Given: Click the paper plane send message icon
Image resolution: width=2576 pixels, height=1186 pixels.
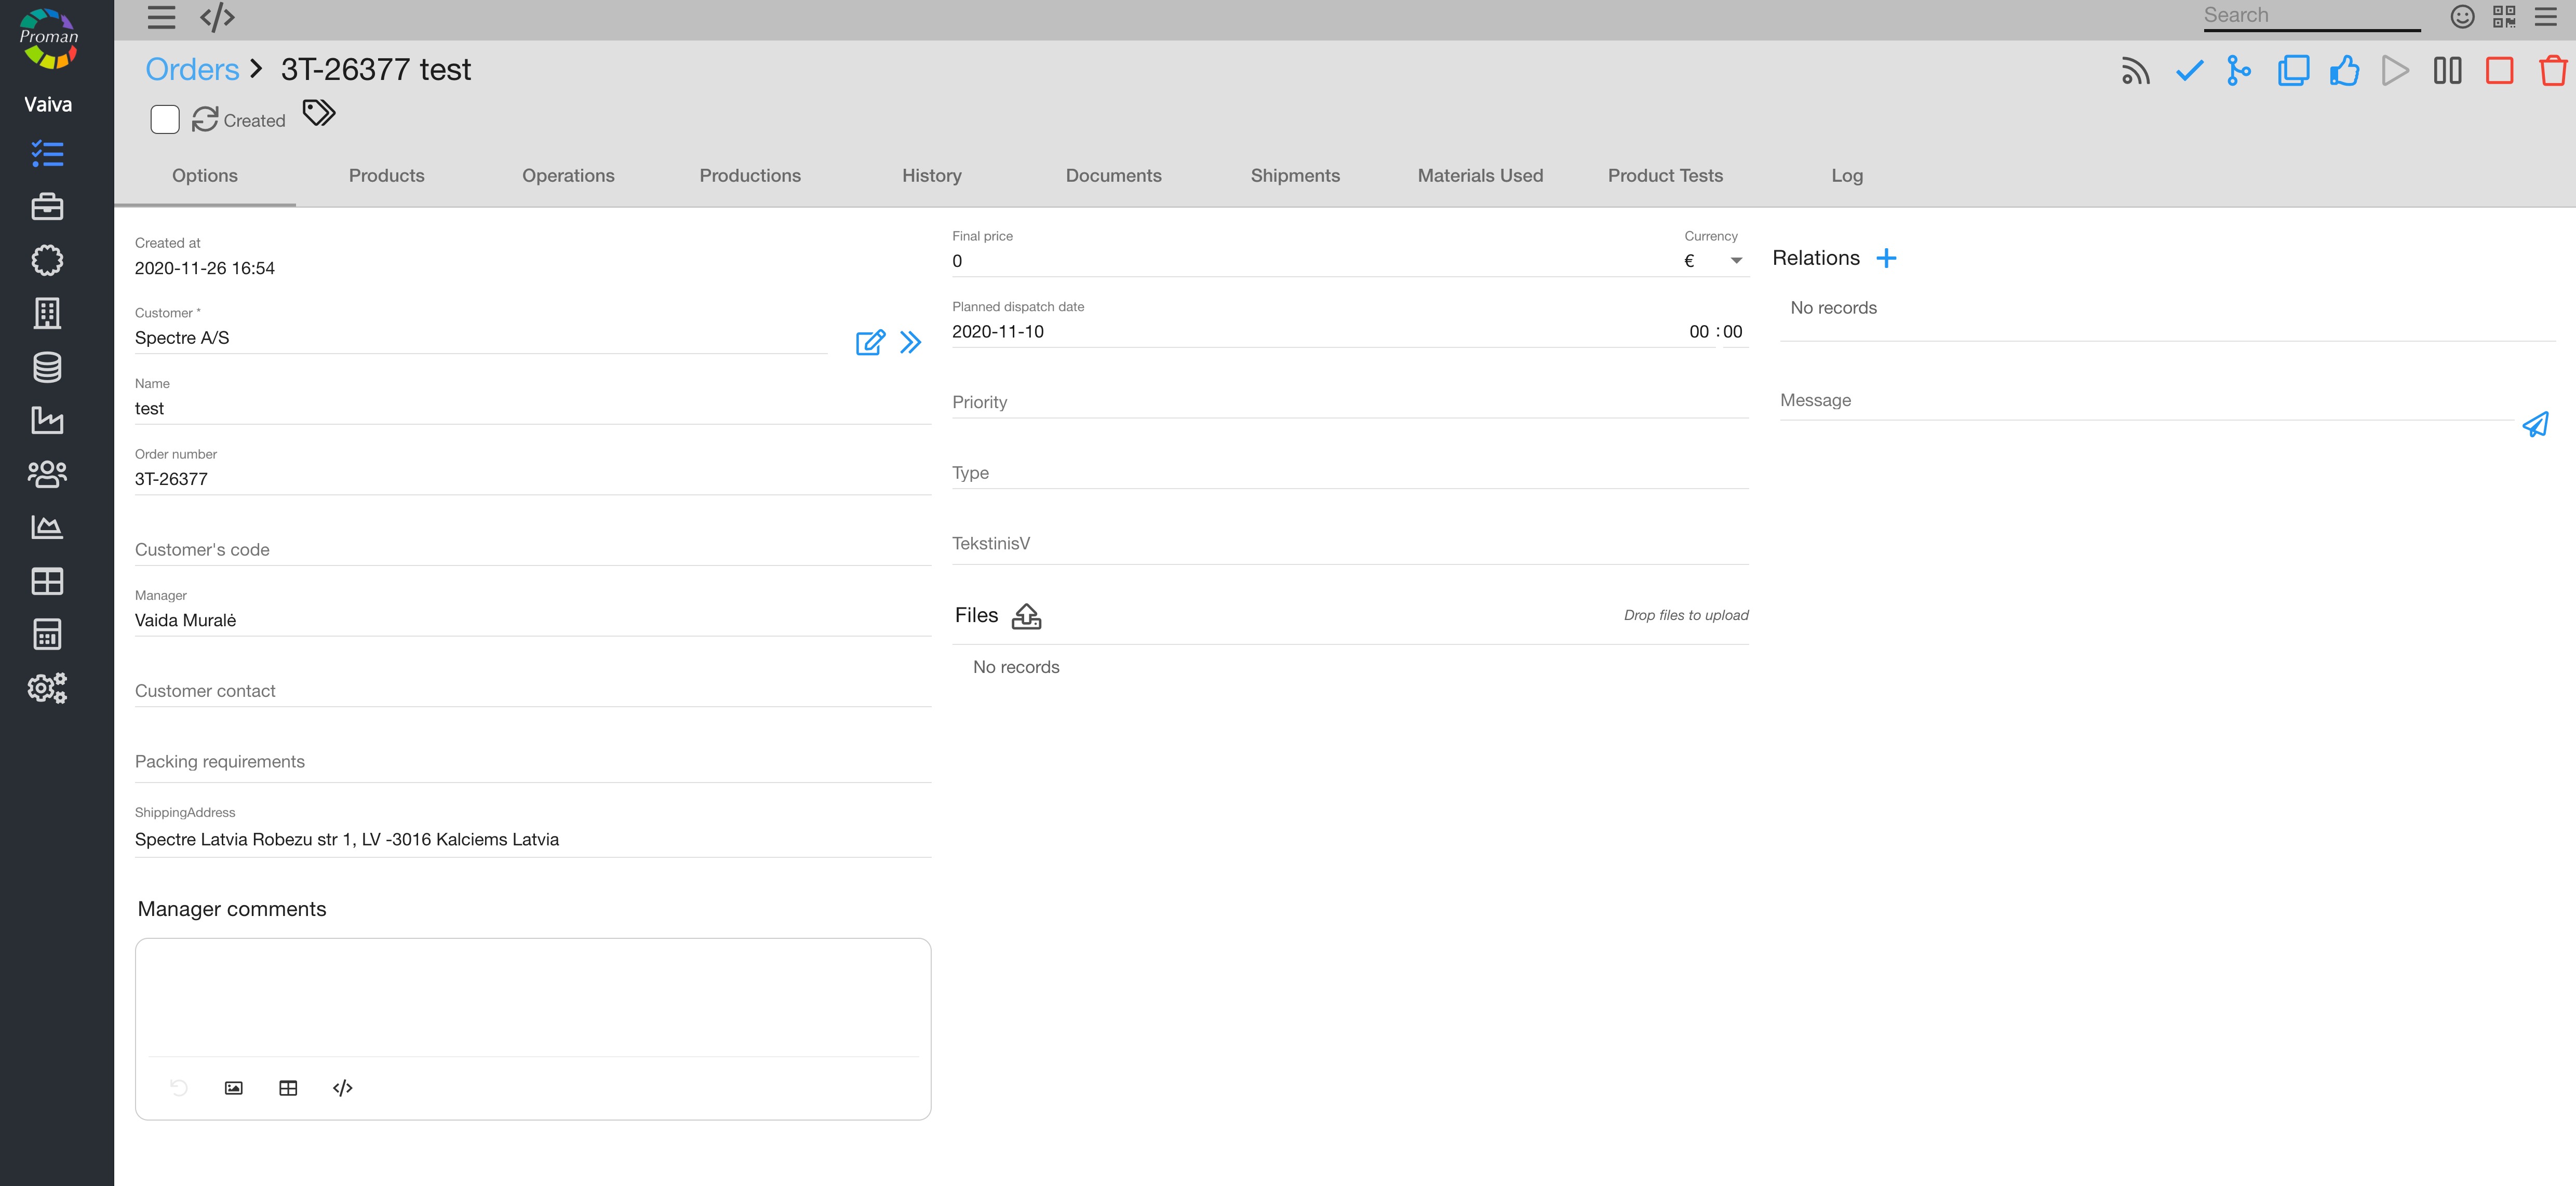Looking at the screenshot, I should click(x=2535, y=425).
